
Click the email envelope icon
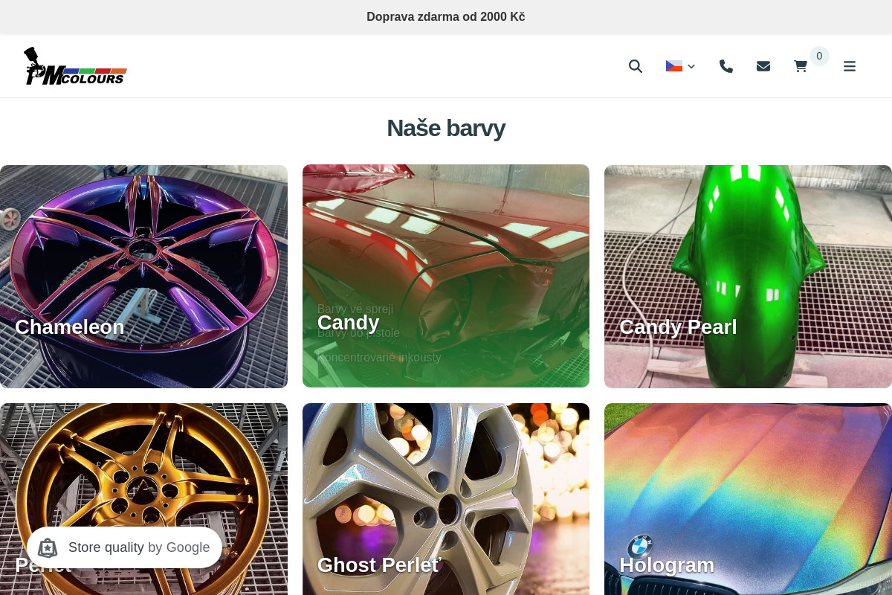(x=763, y=66)
